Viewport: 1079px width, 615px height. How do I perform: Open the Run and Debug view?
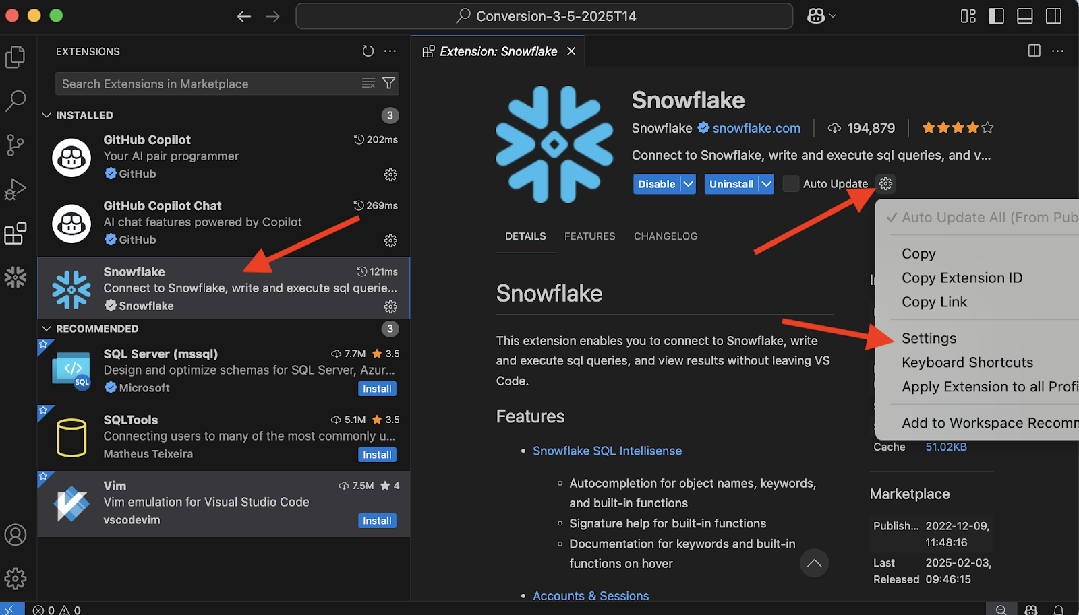[x=16, y=189]
